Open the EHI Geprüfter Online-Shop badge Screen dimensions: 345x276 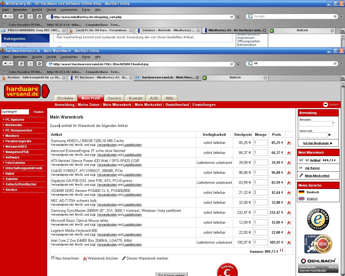(318, 244)
